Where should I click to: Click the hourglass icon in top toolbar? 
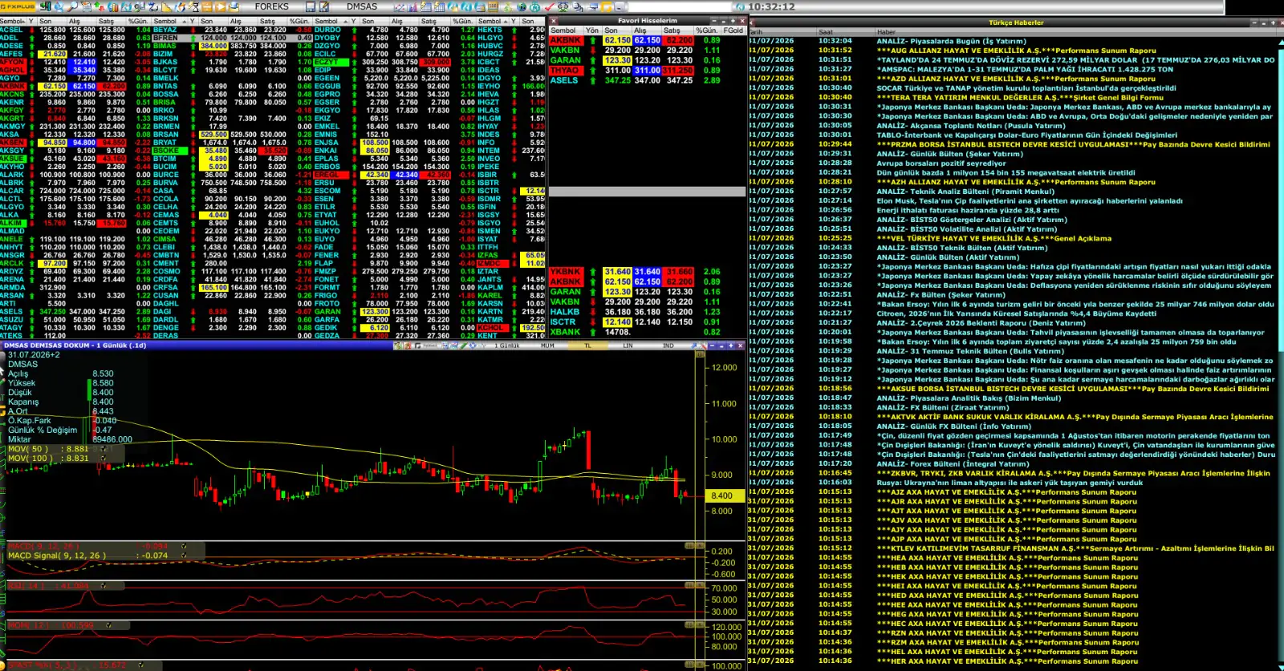click(x=193, y=6)
